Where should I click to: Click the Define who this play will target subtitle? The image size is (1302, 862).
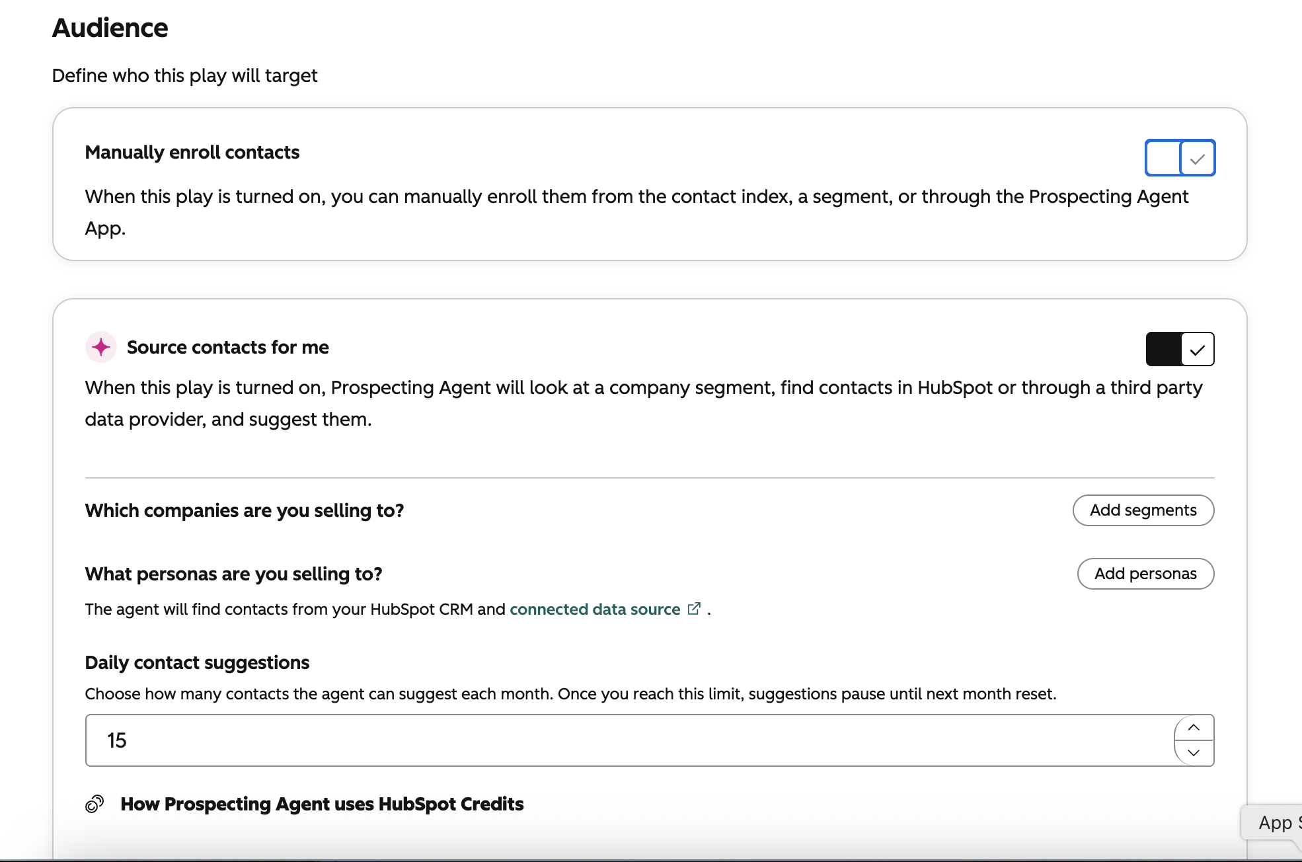[x=185, y=75]
